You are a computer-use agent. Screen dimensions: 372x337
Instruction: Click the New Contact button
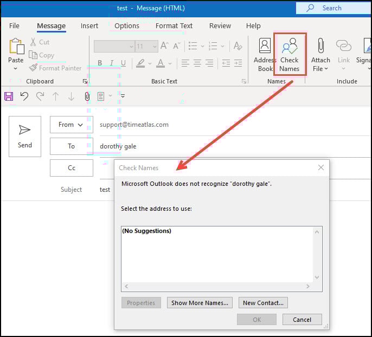click(263, 303)
